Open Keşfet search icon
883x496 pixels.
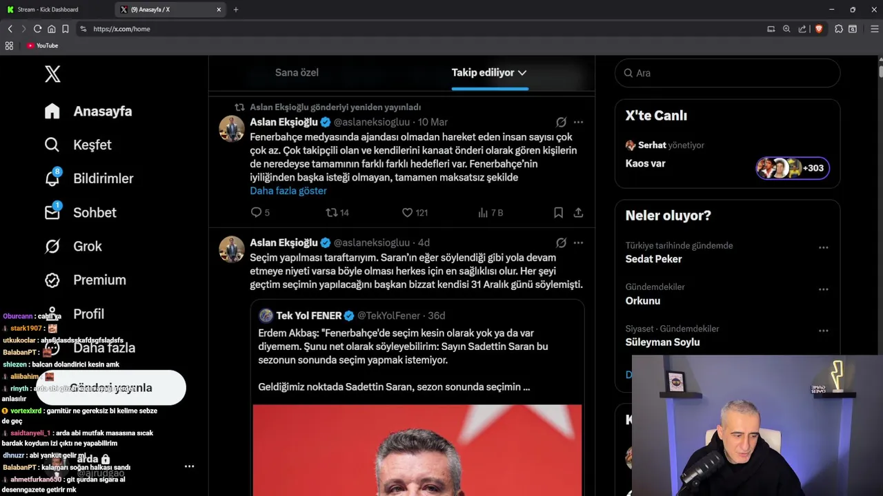coord(52,145)
